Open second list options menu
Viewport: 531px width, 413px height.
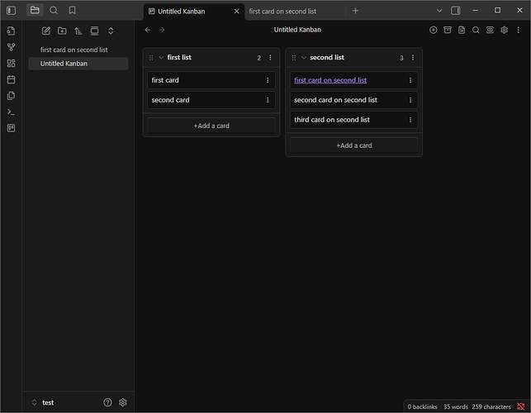click(413, 58)
